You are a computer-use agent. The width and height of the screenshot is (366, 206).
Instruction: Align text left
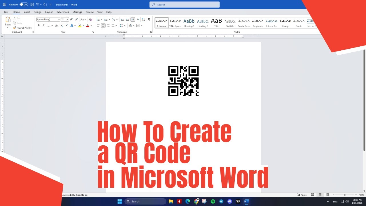(98, 25)
